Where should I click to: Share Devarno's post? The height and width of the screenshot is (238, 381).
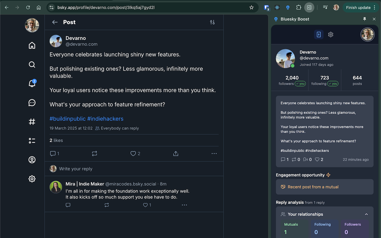tap(176, 154)
